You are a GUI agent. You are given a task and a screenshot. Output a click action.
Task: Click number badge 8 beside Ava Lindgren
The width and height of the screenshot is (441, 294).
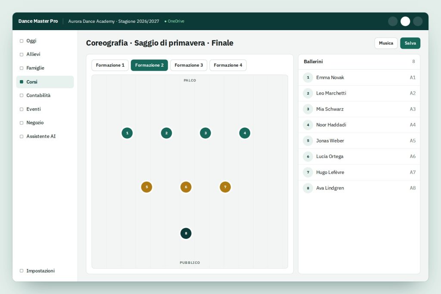point(308,188)
